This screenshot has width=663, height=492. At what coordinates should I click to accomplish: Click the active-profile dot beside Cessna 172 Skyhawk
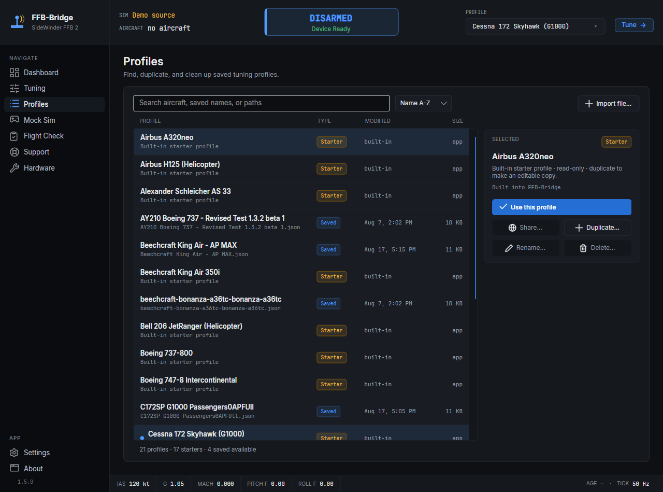point(142,438)
